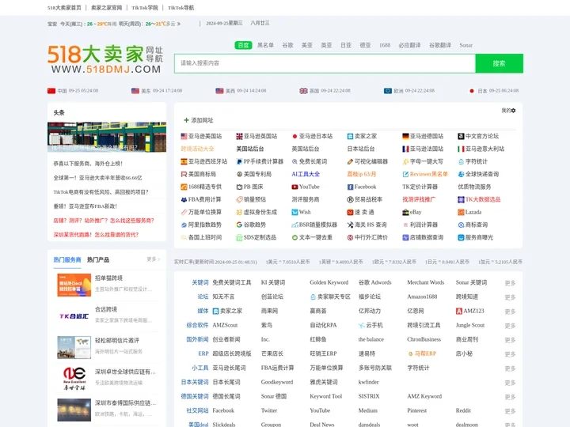Image resolution: width=570 pixels, height=427 pixels.
Task: Select the 必应翻译 search tab
Action: [409, 45]
